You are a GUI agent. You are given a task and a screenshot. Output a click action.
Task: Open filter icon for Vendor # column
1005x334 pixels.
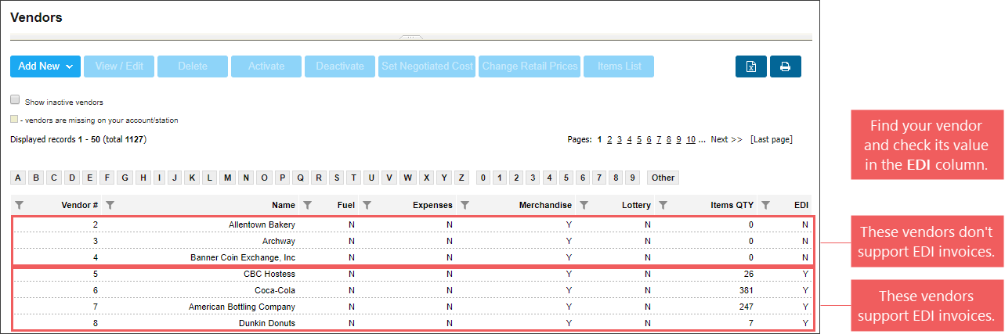coord(20,205)
